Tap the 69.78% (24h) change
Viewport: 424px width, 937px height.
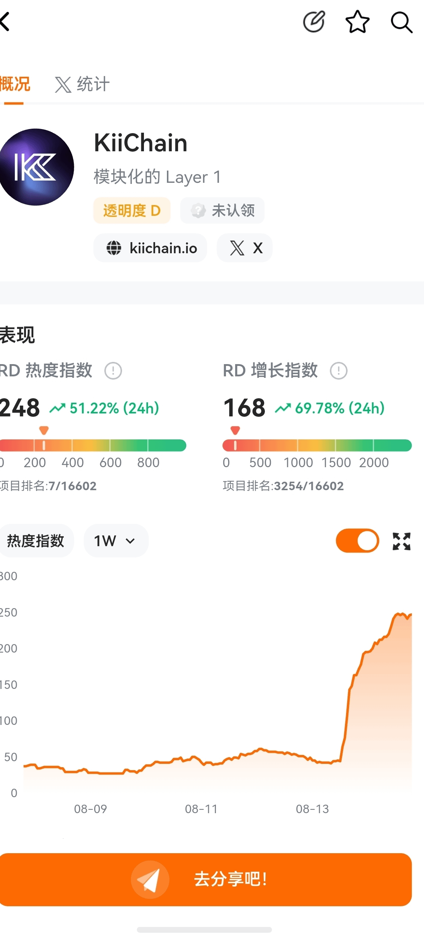340,408
